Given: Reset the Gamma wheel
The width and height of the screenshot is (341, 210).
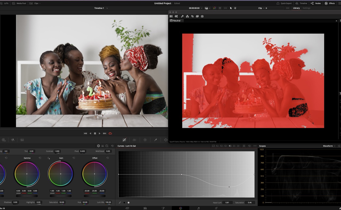Looking at the screenshot, I should coord(40,158).
